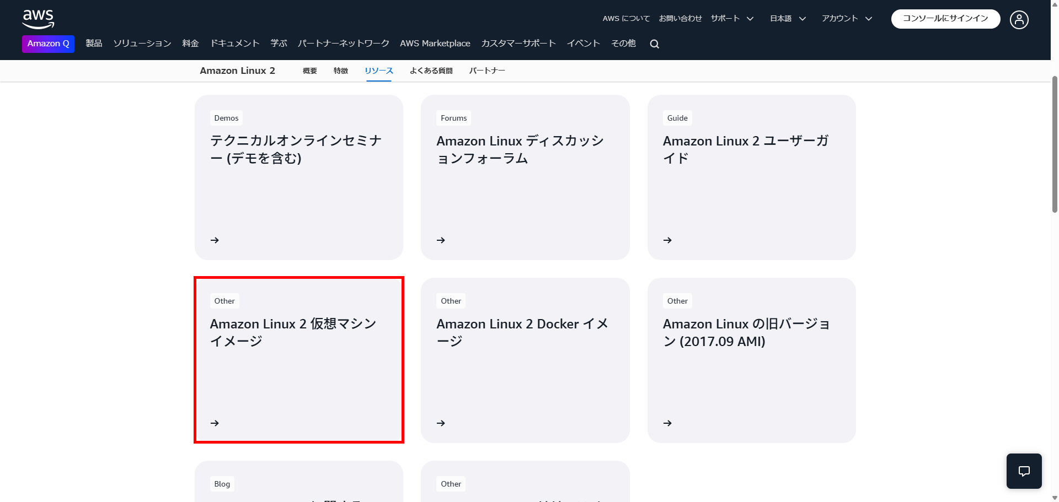
Task: Open the ドキュメント menu
Action: [234, 44]
